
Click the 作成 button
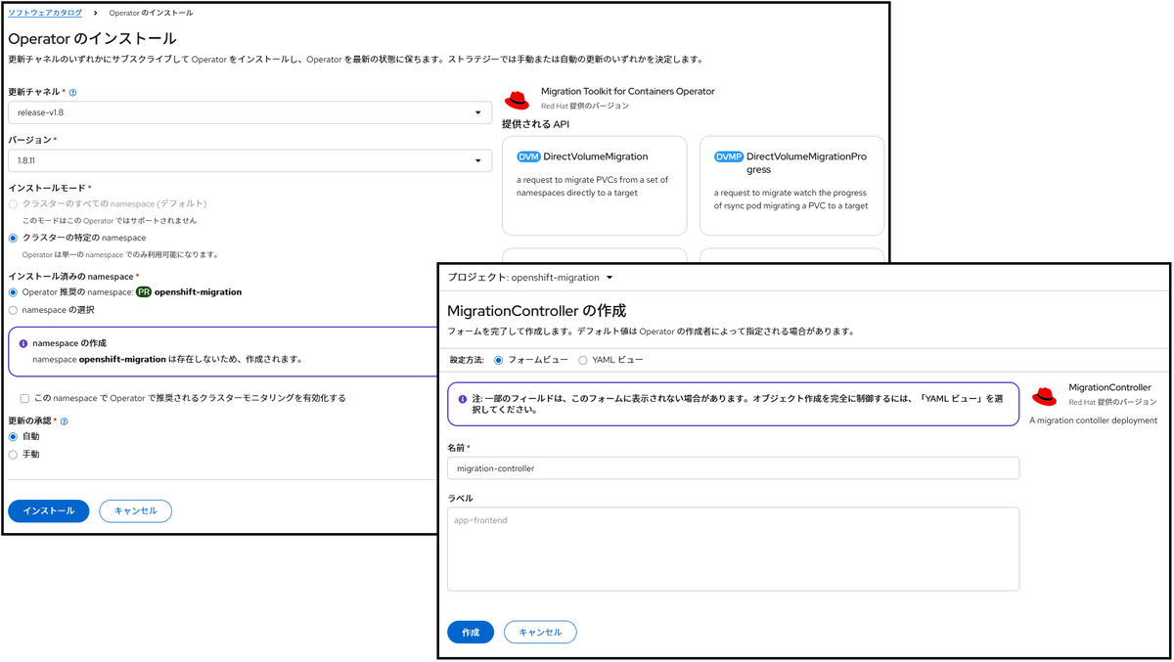471,632
